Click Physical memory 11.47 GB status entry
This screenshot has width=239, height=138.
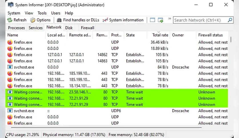tap(74, 135)
